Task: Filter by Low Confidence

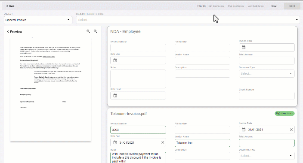Action: tap(256, 6)
